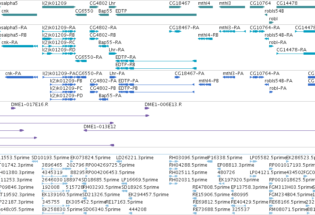The height and width of the screenshot is (215, 315).
Task: Select the Lhr gene glyph
Action: tap(113, 7)
